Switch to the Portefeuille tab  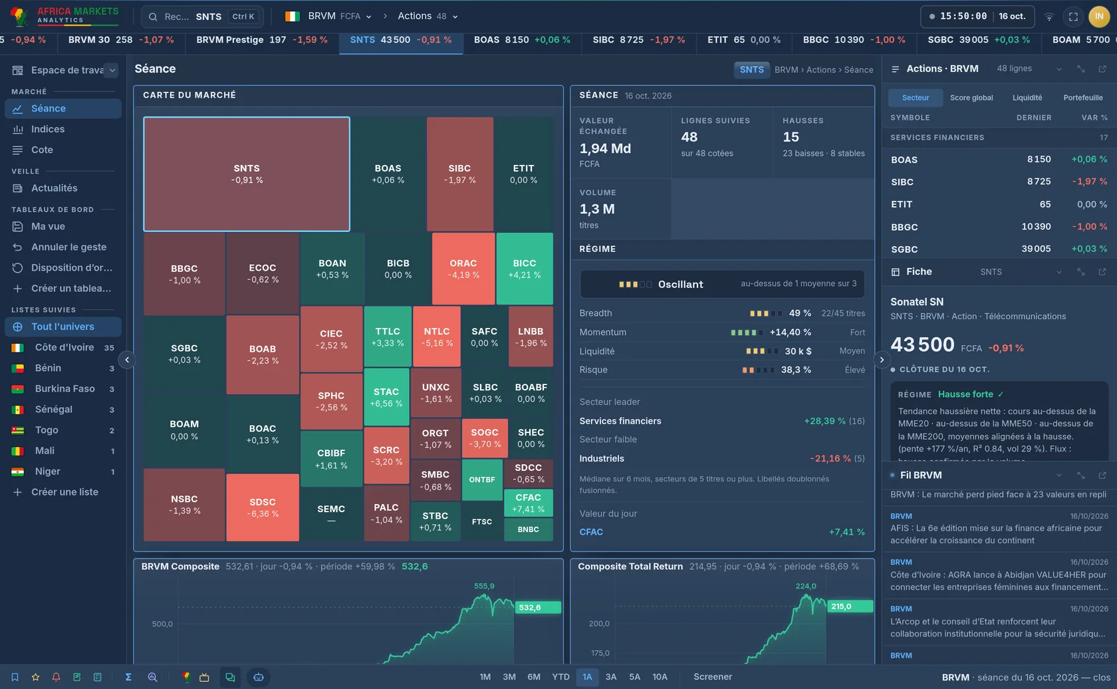(x=1083, y=98)
